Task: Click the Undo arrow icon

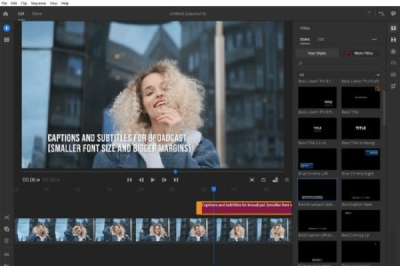Action: [x=382, y=13]
